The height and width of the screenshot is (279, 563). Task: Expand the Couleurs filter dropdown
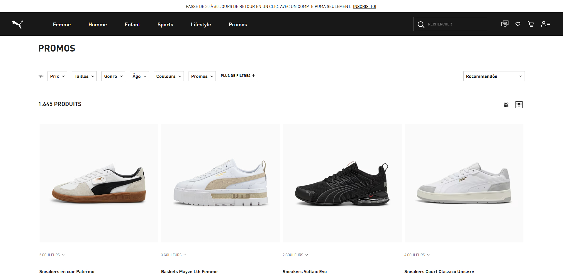[169, 76]
